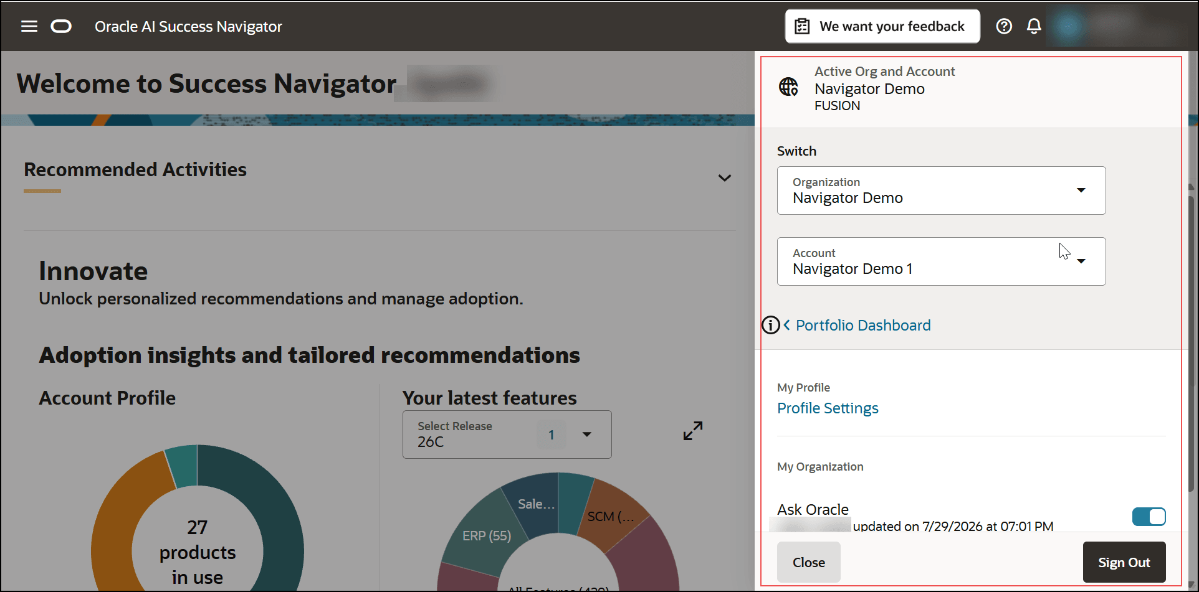Click the 'FUSION' account type text

point(837,106)
